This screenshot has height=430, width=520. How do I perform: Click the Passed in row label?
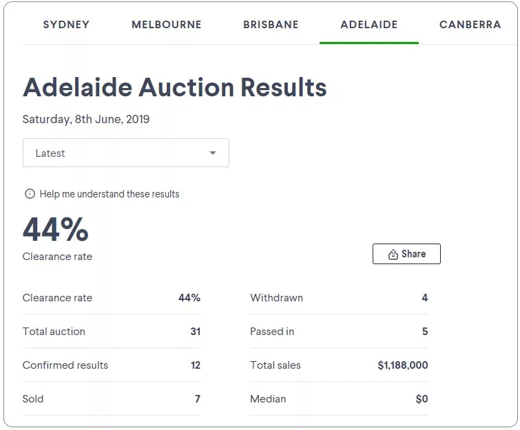tap(272, 332)
